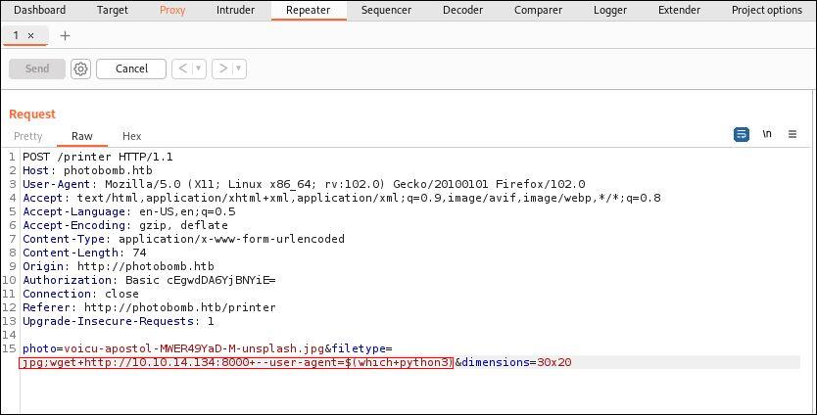Screen dimensions: 817x415
Task: Open the send settings gear
Action: [x=80, y=69]
